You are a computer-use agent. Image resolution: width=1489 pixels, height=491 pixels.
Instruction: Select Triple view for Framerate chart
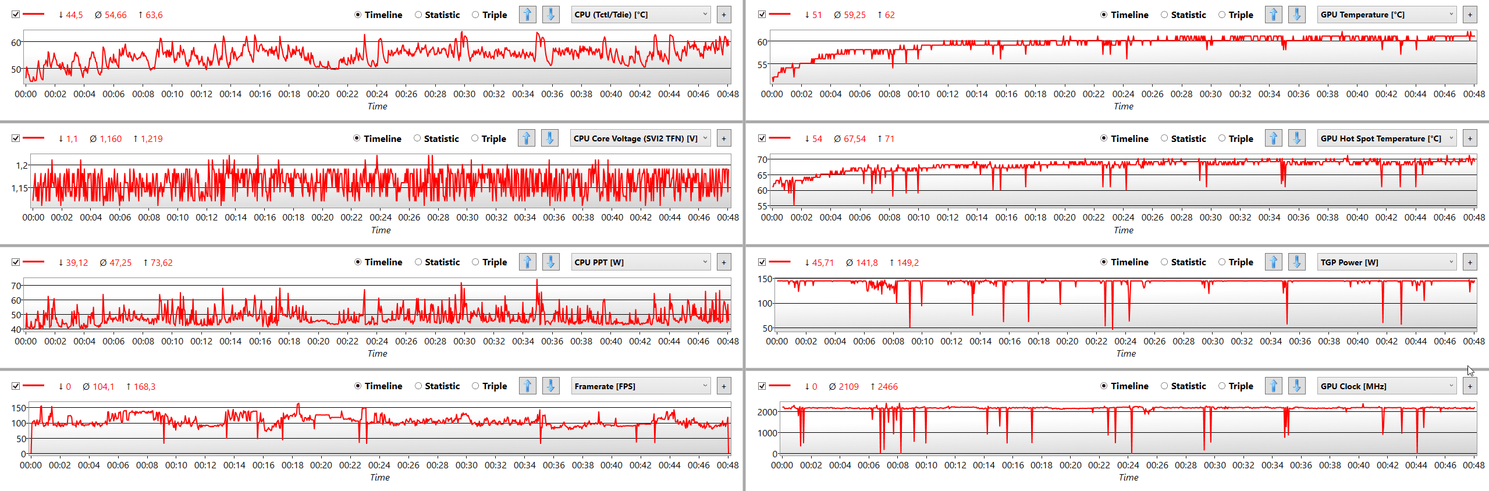click(x=489, y=386)
